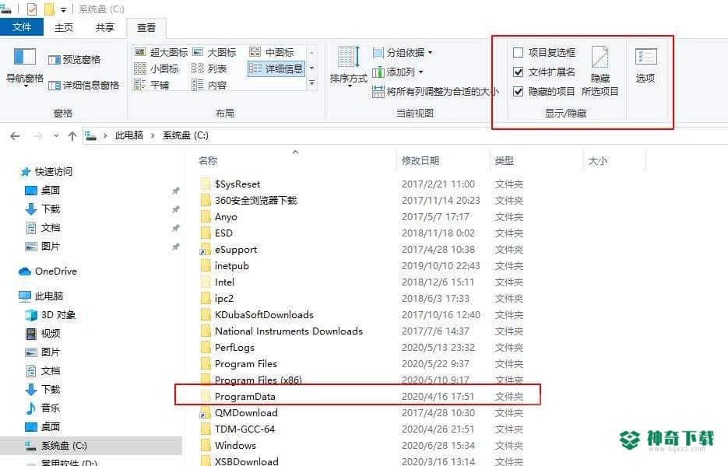
Task: Select the Intel folder icon
Action: point(206,282)
